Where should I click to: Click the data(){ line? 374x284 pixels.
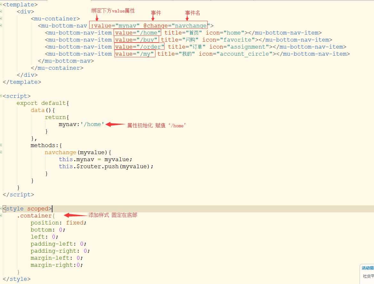click(43, 110)
